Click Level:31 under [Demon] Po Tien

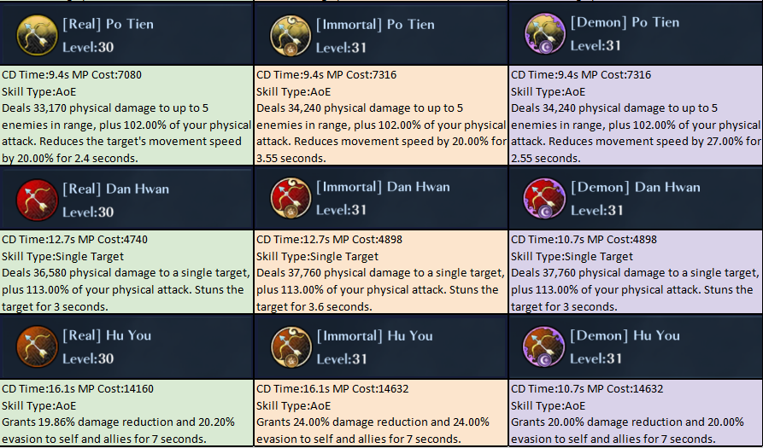tap(596, 44)
